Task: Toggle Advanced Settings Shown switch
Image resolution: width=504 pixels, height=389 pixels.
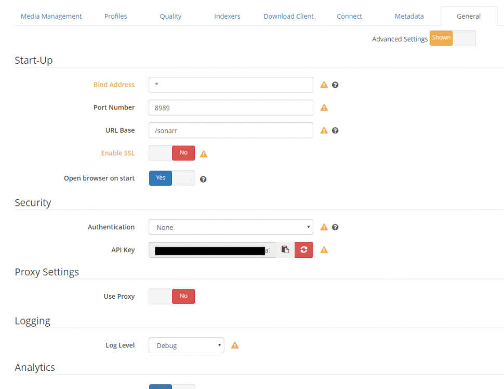Action: (x=453, y=38)
